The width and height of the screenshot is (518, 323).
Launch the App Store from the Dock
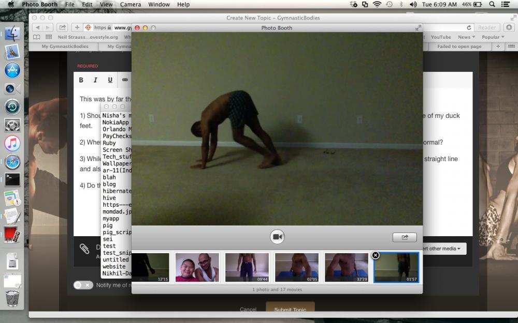[x=12, y=70]
